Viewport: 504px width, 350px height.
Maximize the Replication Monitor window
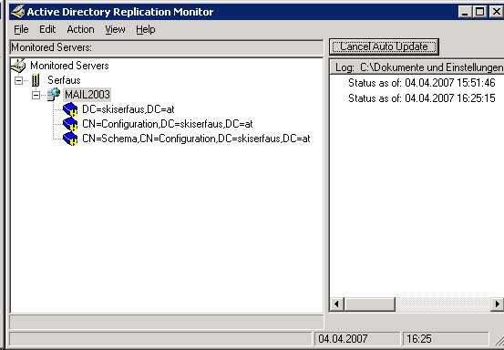coord(479,12)
